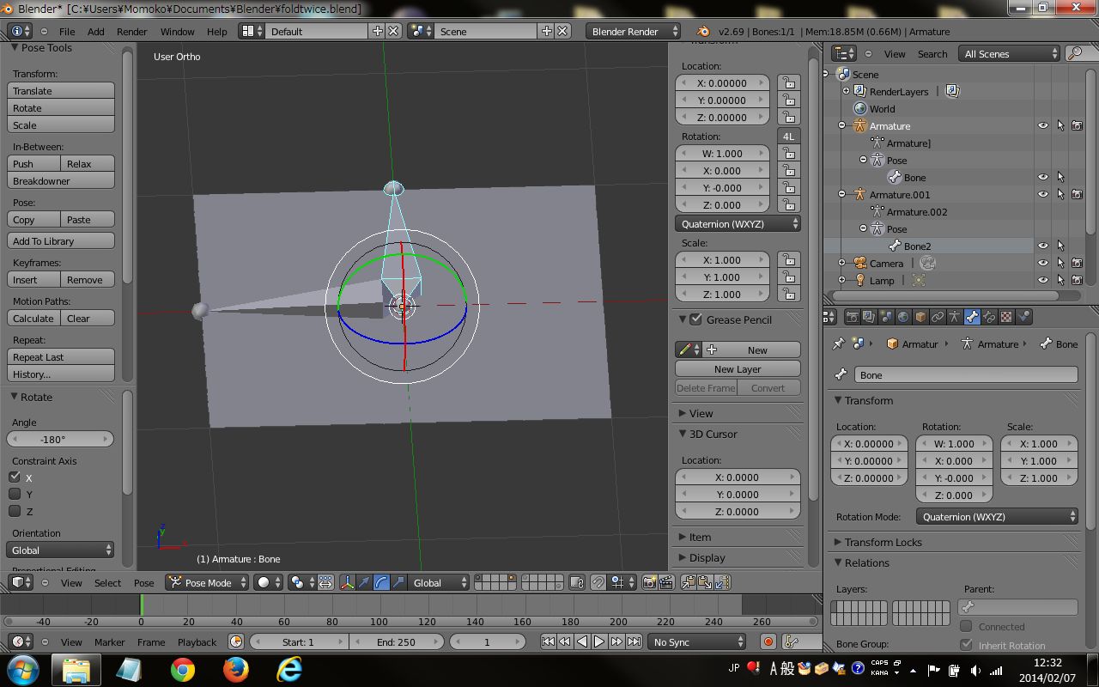Image resolution: width=1099 pixels, height=687 pixels.
Task: Click the New Layer grease pencil button
Action: tap(738, 368)
